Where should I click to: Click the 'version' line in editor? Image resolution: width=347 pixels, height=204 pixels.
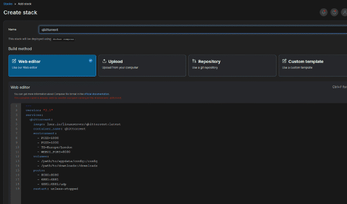(x=39, y=110)
